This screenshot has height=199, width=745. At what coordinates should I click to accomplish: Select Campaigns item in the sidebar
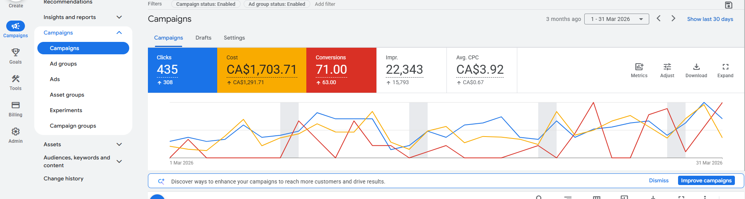[x=83, y=48]
